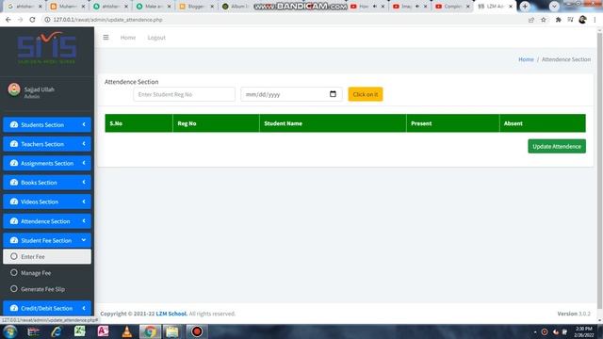Click the Attendence Section dashboard icon

tap(14, 221)
